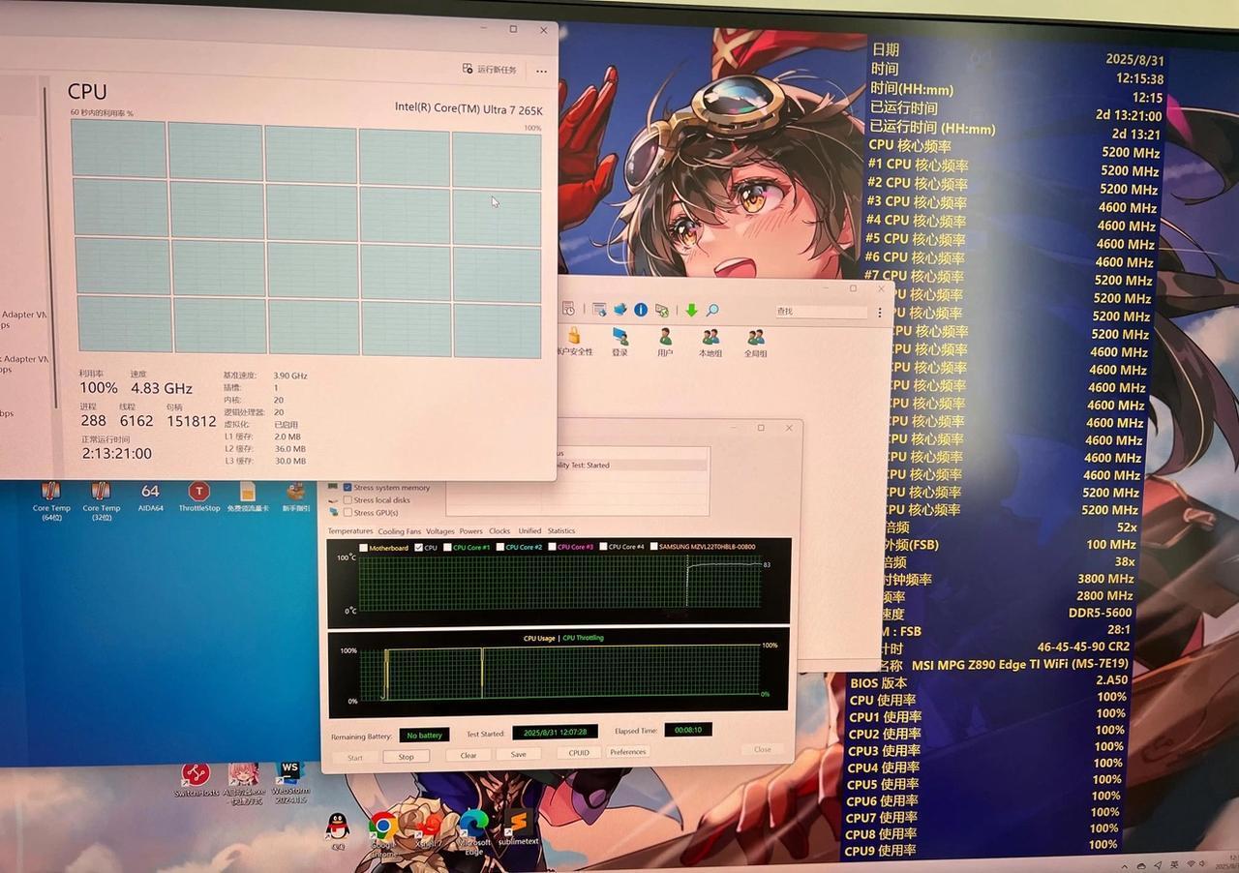Click the CPUID button
The width and height of the screenshot is (1239, 873).
579,753
